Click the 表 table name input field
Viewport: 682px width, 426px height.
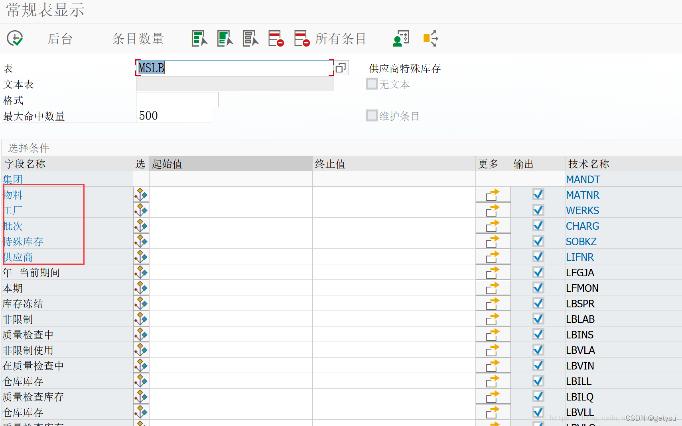(235, 68)
